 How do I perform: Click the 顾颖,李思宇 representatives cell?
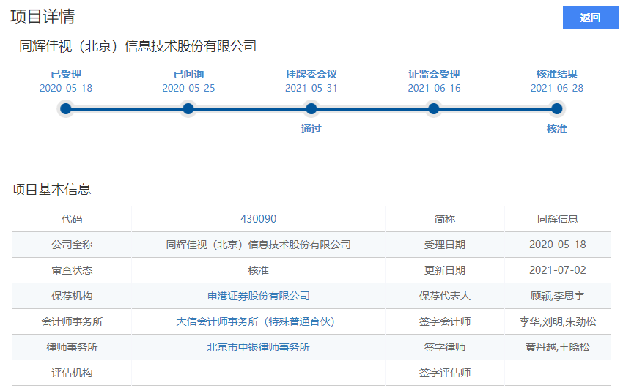[x=558, y=296]
